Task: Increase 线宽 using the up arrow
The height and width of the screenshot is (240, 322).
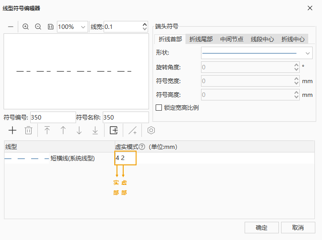Action: click(x=145, y=24)
